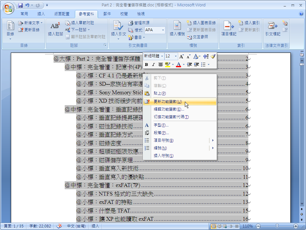Image resolution: width=306 pixels, height=230 pixels.
Task: Mark a citation with 引文標記
Action: coord(273,28)
